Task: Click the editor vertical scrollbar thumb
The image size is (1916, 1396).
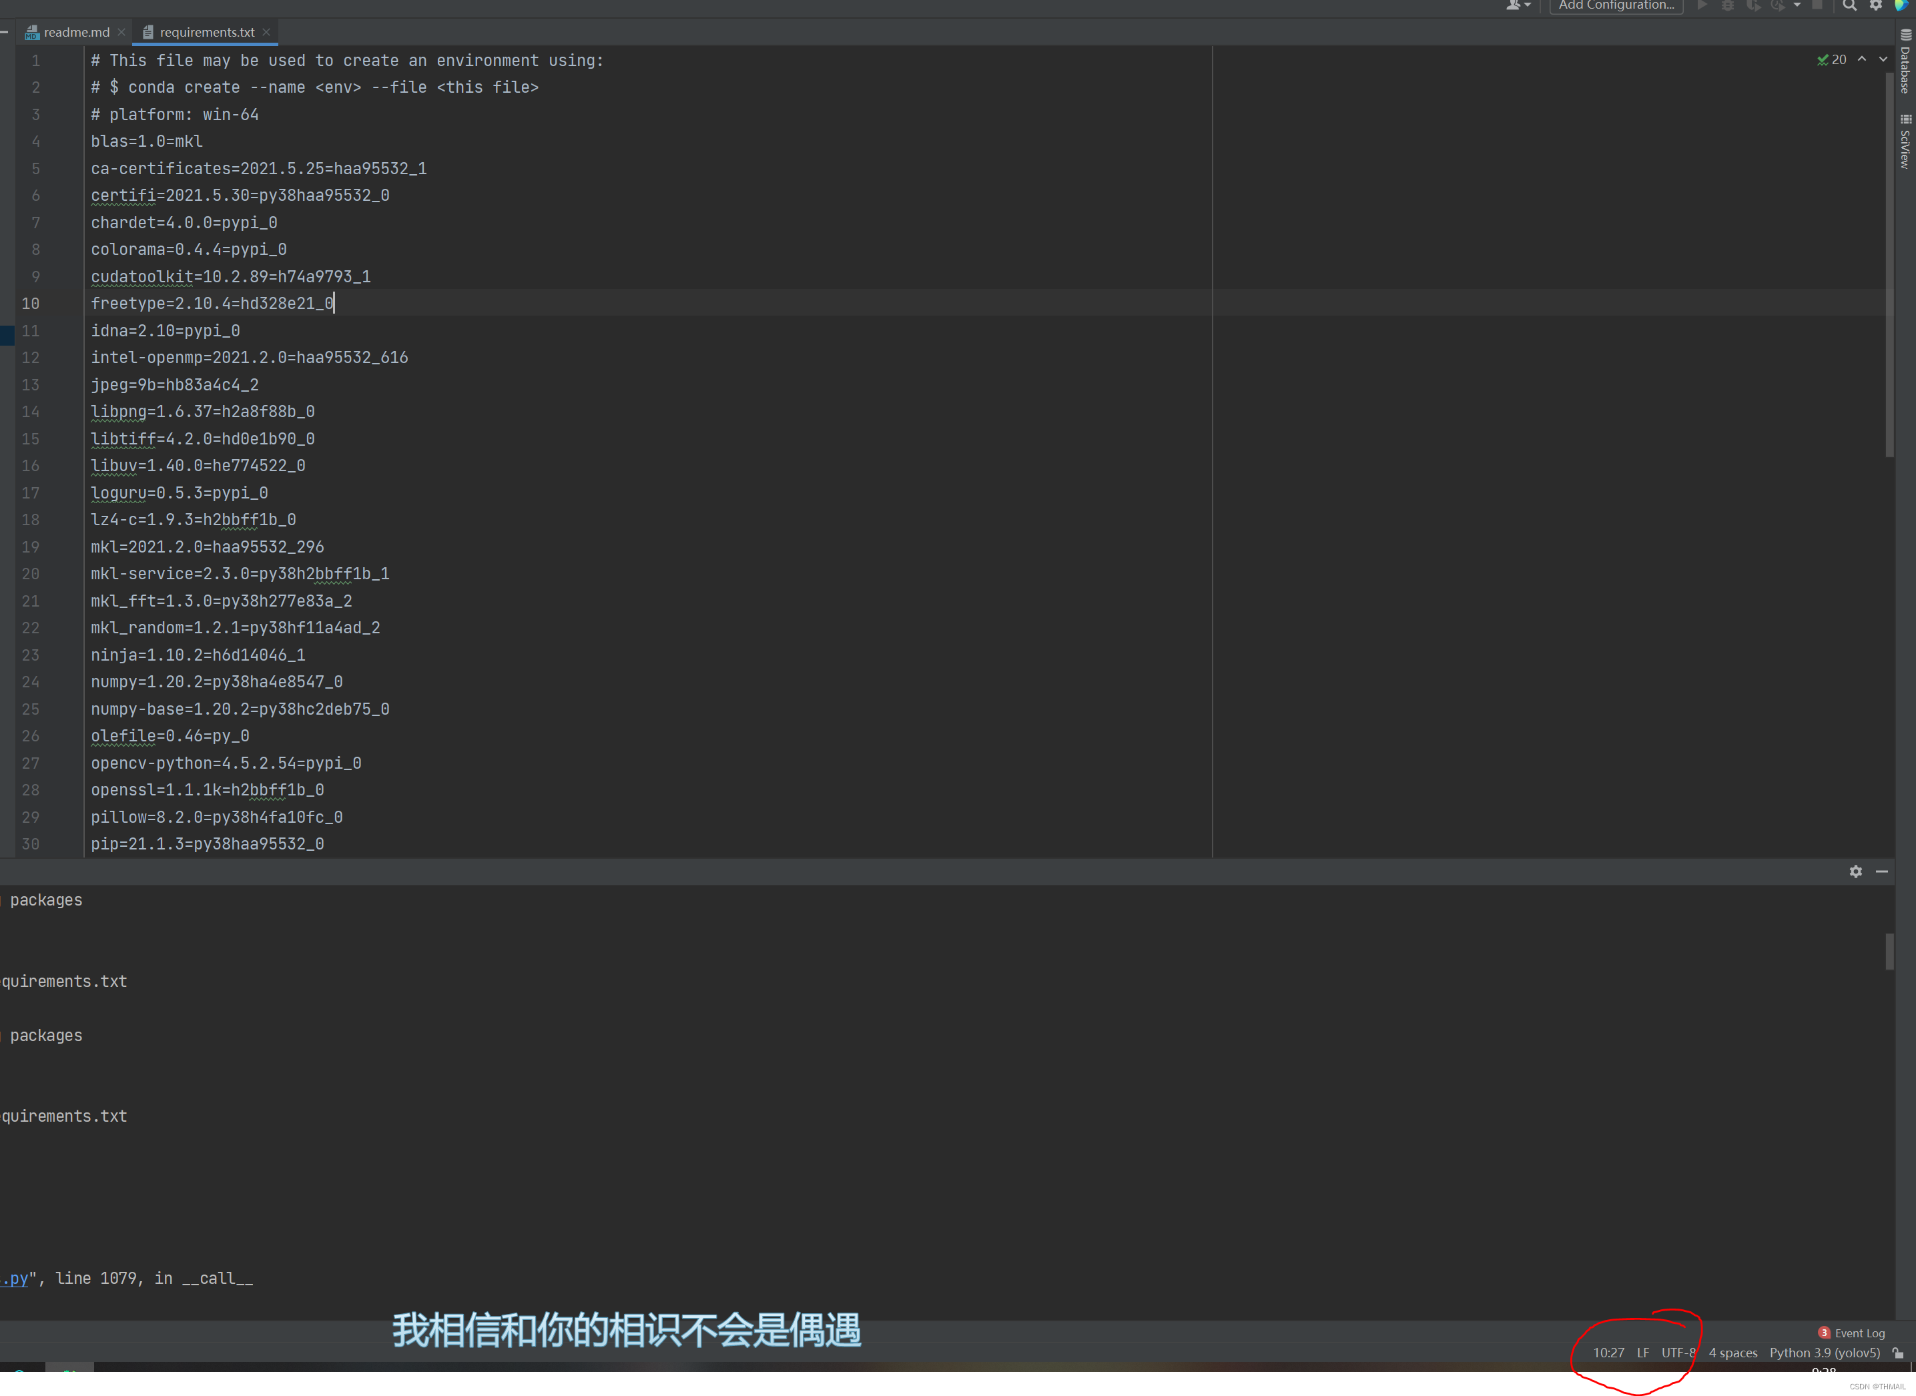Action: coord(1889,266)
